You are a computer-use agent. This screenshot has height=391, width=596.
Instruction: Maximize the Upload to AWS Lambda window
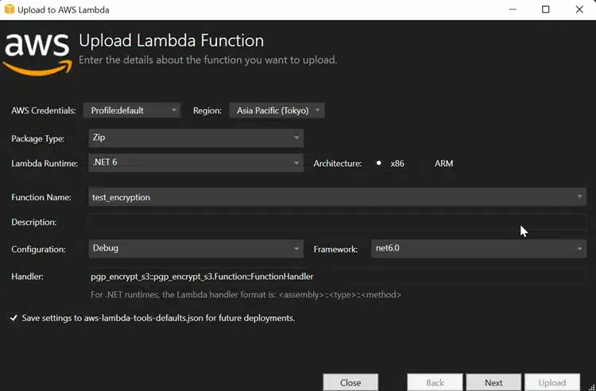pos(545,9)
